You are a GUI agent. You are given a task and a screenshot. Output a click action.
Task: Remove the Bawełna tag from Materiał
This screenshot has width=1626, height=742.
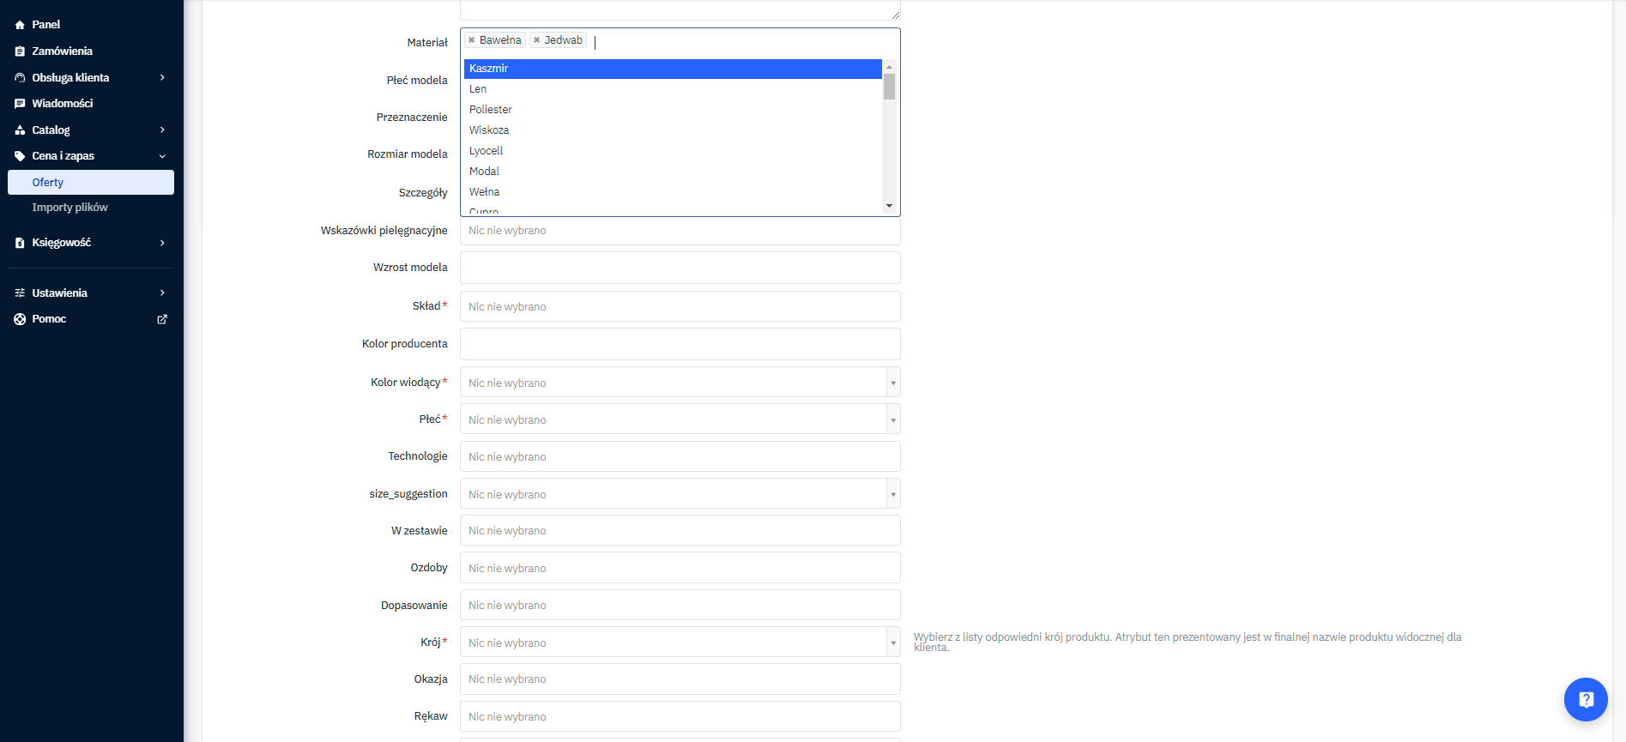tap(472, 40)
